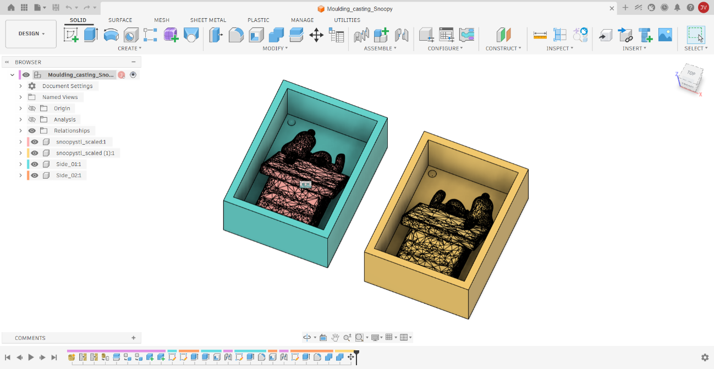Click the New Component icon
Viewport: 714px width, 369px height.
tap(381, 35)
